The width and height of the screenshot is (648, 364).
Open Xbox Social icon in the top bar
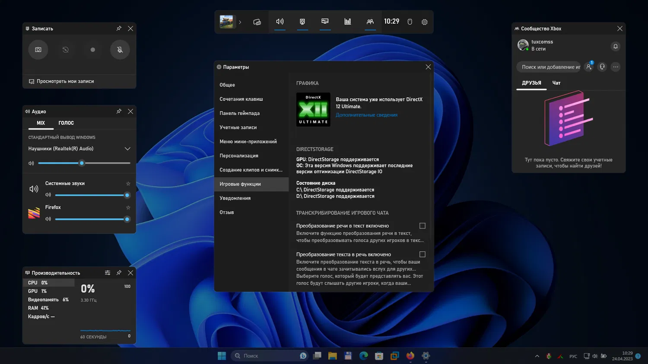[x=370, y=22]
